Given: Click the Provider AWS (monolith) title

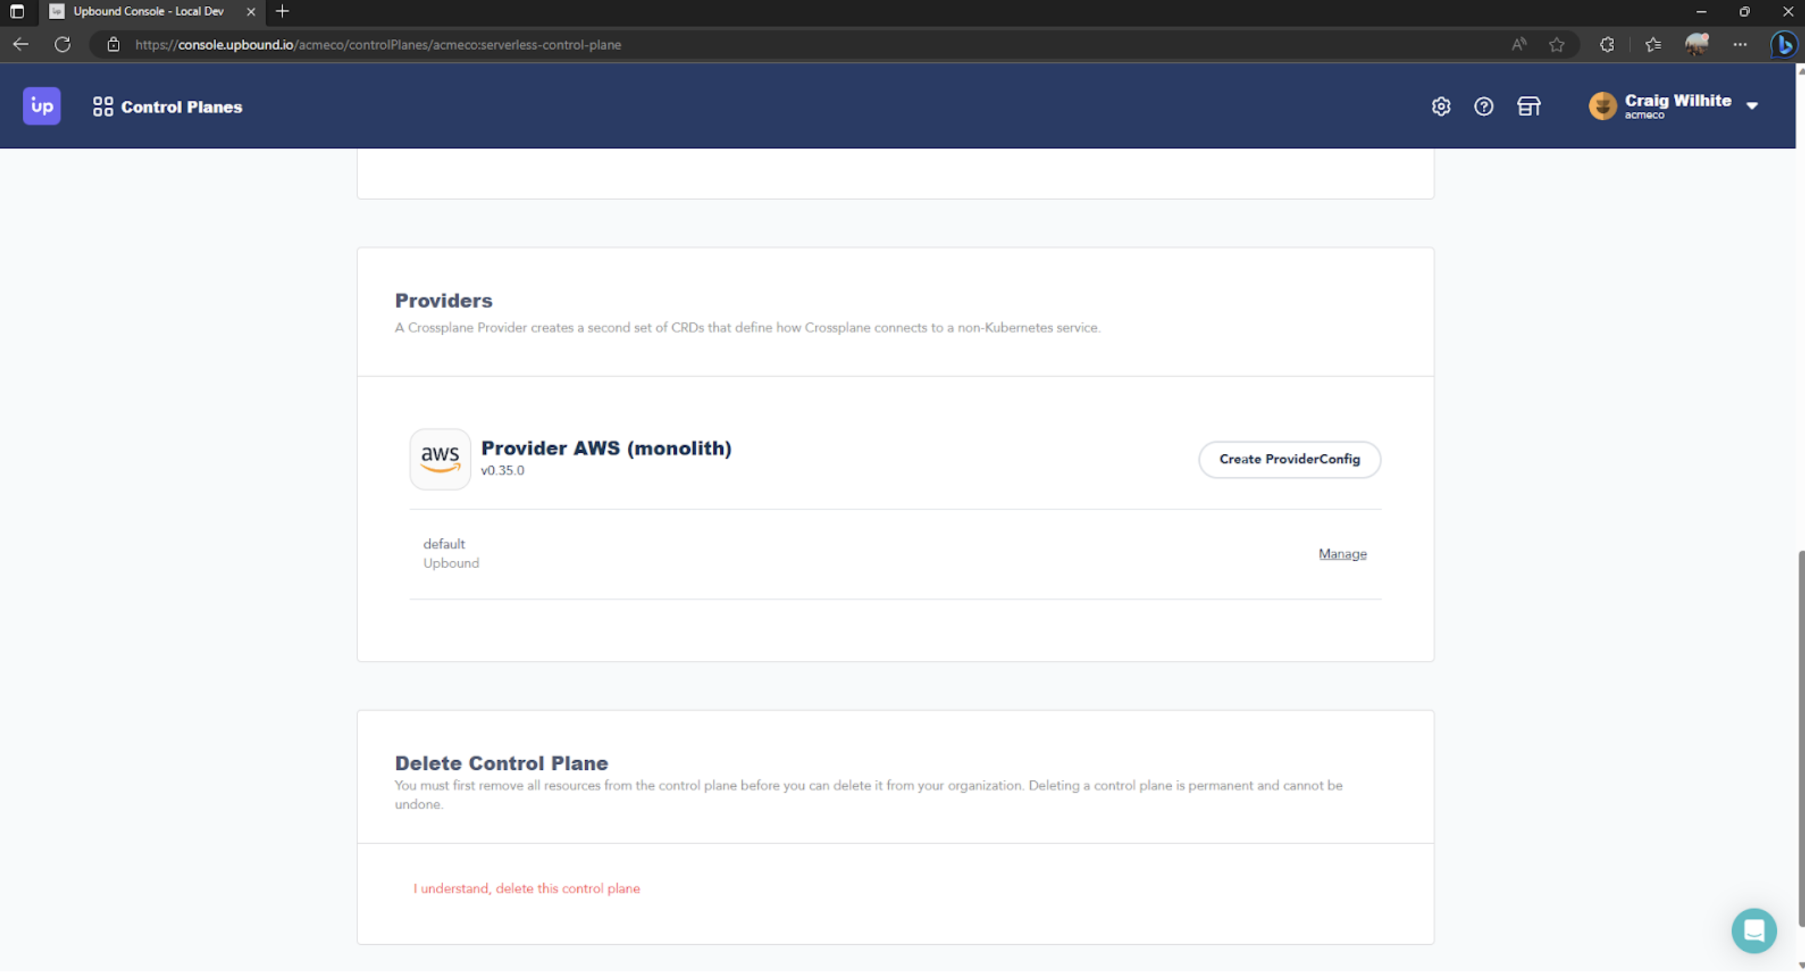Looking at the screenshot, I should (x=606, y=448).
